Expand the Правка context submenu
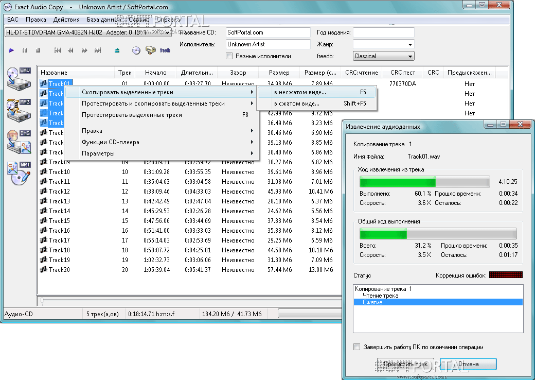535x380 pixels. [x=160, y=131]
